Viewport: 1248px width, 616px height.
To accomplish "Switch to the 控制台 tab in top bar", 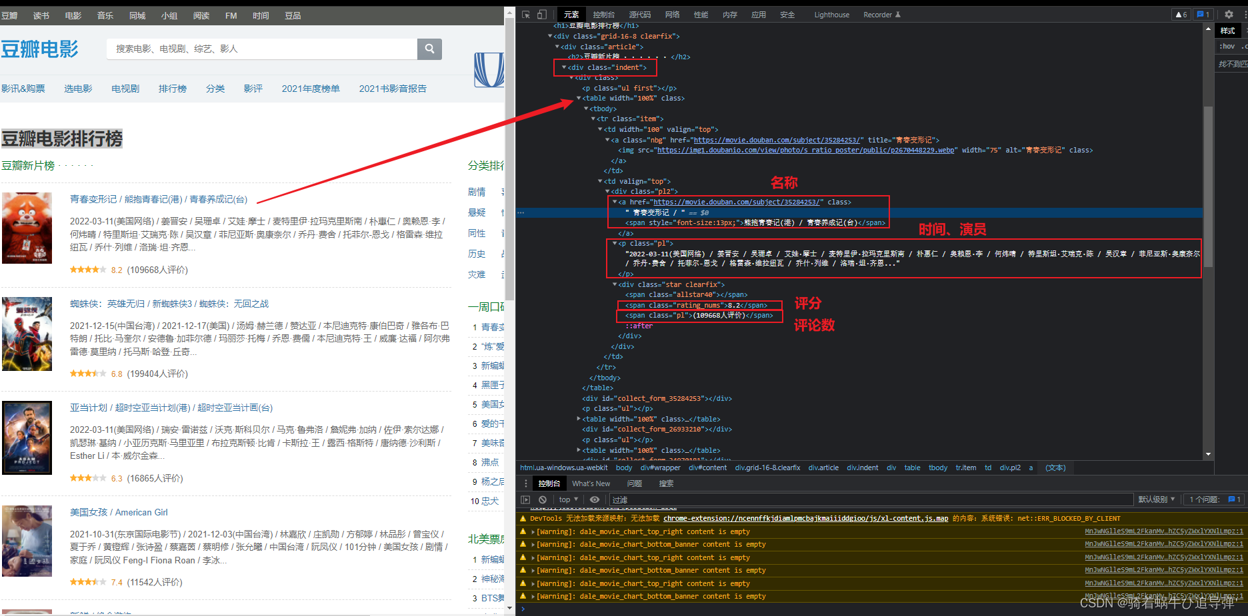I will click(x=604, y=15).
